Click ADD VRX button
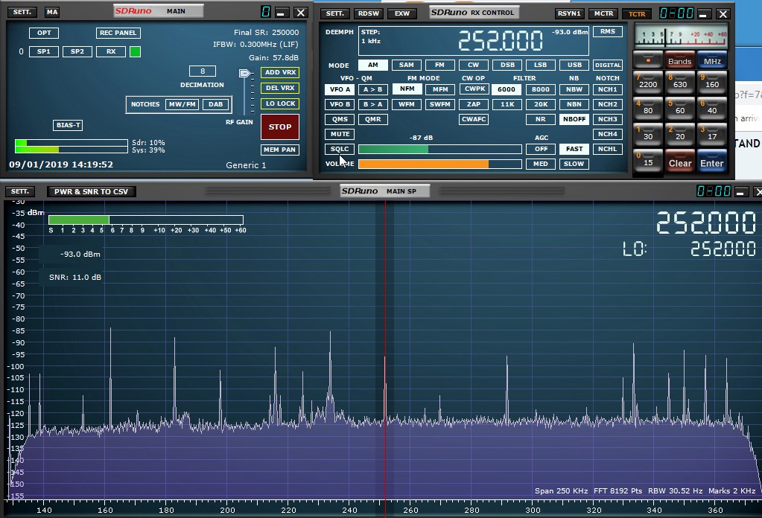762x518 pixels. (280, 72)
